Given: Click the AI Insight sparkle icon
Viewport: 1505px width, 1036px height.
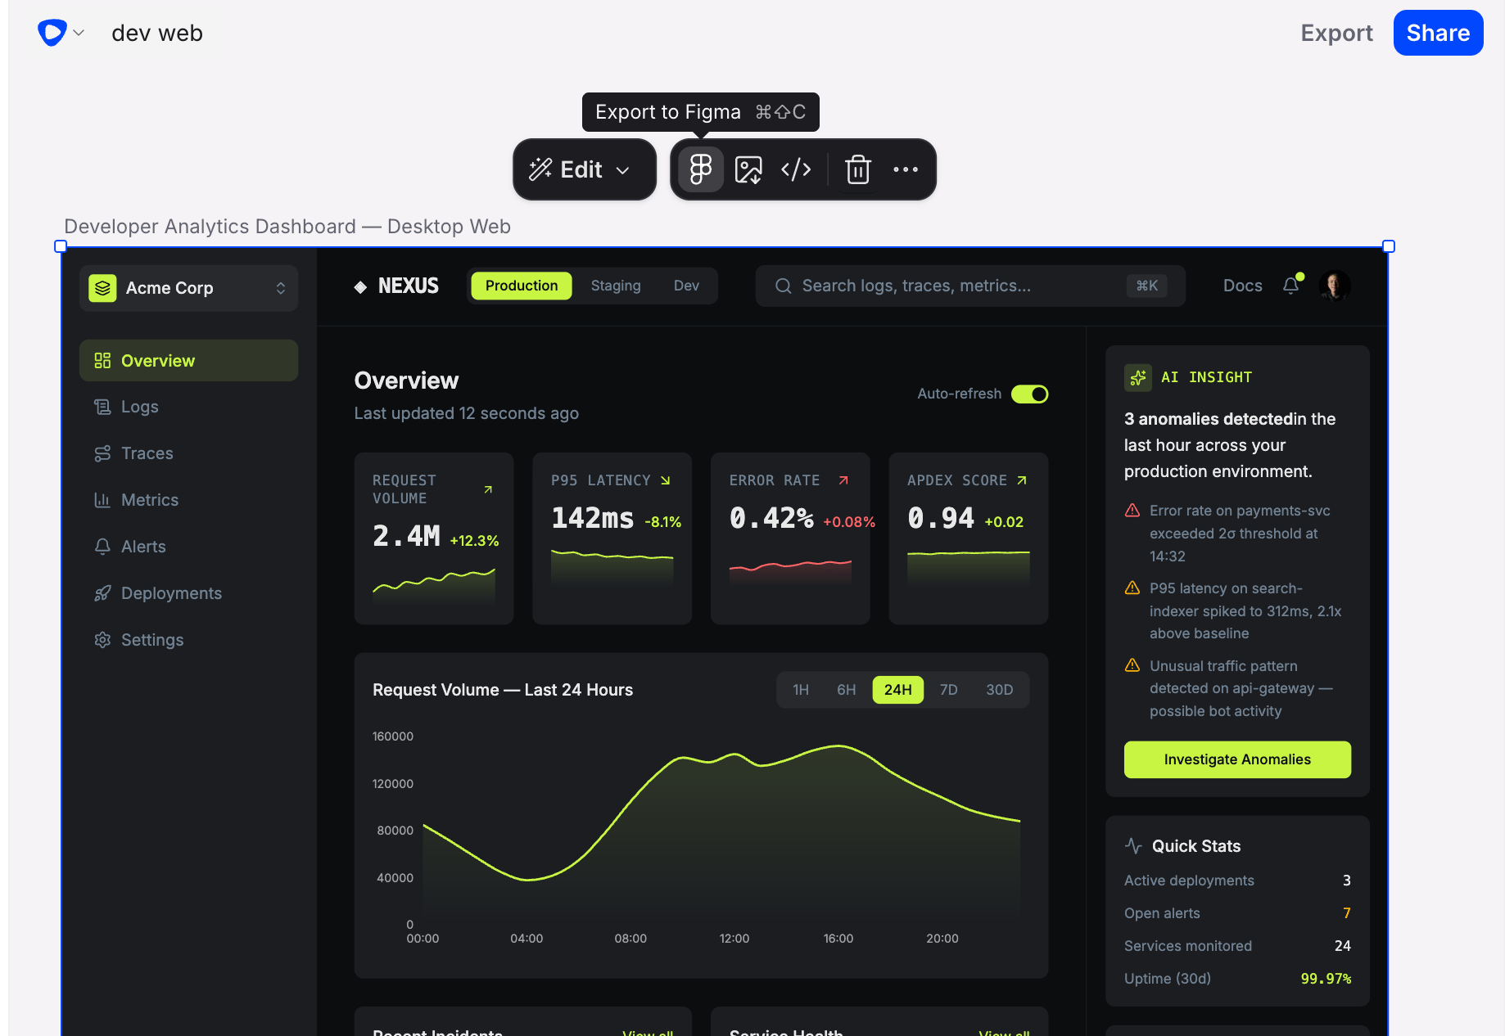Looking at the screenshot, I should coord(1138,377).
